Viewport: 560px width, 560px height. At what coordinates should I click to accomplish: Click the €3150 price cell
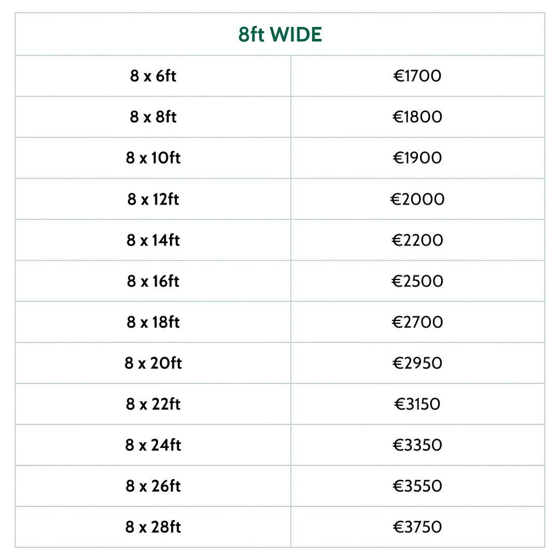coord(417,404)
